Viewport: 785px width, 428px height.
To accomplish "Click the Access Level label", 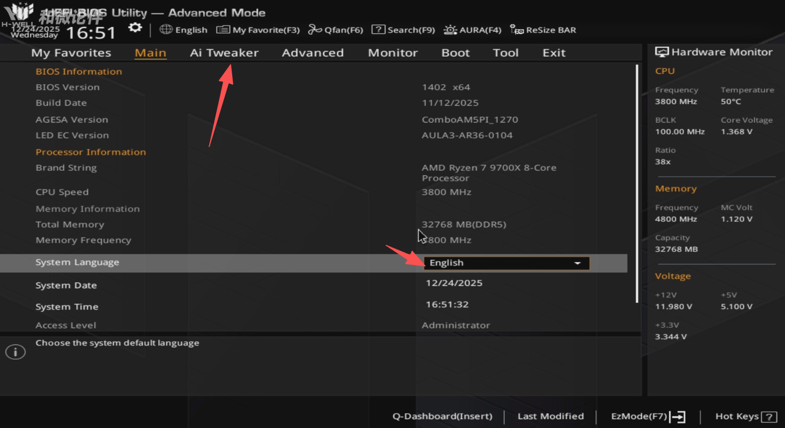I will tap(66, 325).
